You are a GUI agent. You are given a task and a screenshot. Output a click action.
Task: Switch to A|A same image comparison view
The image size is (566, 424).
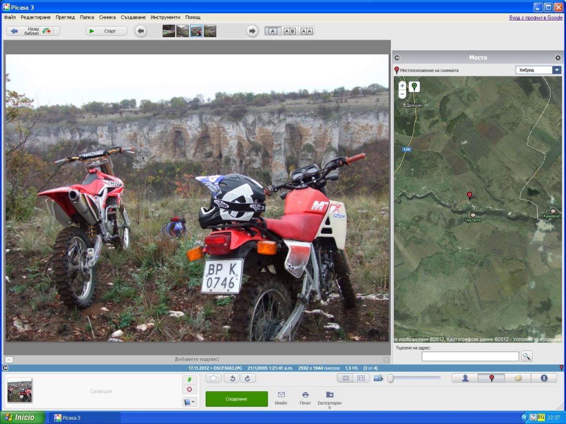tap(306, 31)
